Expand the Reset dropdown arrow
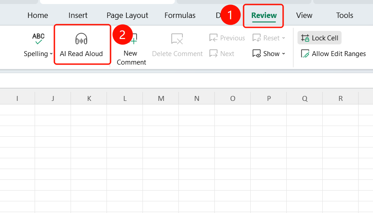Viewport: 373px width, 213px height. tap(283, 38)
